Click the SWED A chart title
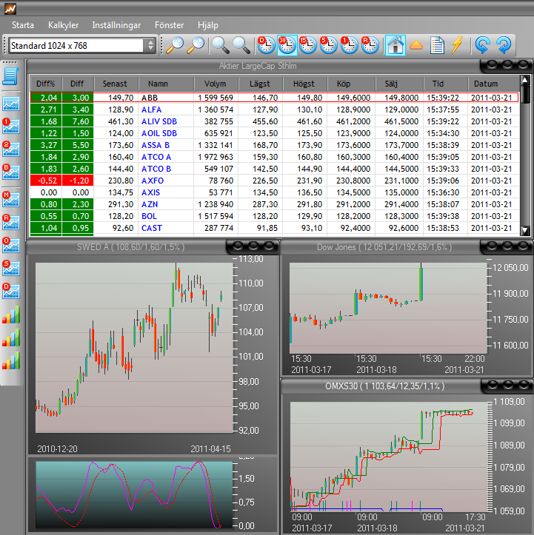 [x=131, y=247]
